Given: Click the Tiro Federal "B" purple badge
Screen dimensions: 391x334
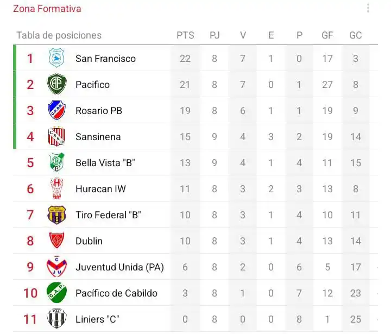Looking at the screenshot, I should pos(56,215).
